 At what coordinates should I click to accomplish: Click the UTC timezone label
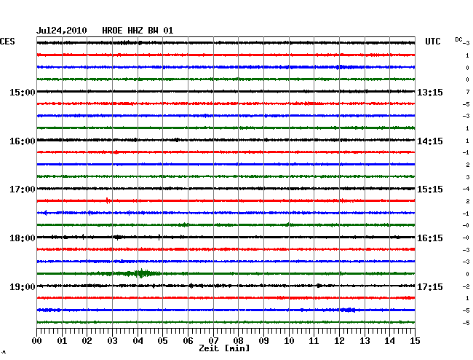pos(432,42)
